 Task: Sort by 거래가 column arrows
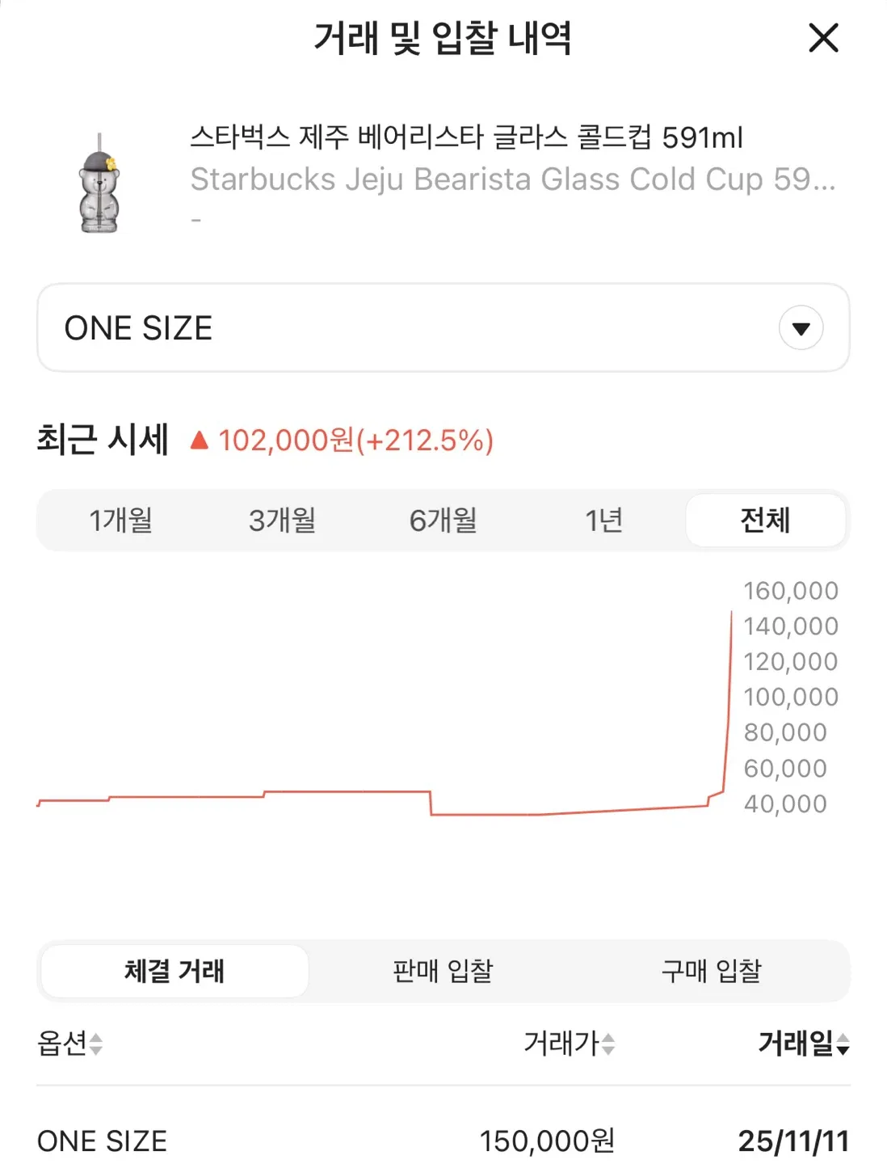608,1044
